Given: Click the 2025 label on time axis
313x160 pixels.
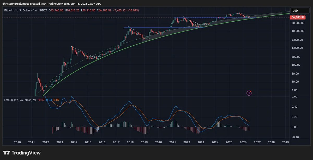Looking at the screenshot, I should coord(229,143).
